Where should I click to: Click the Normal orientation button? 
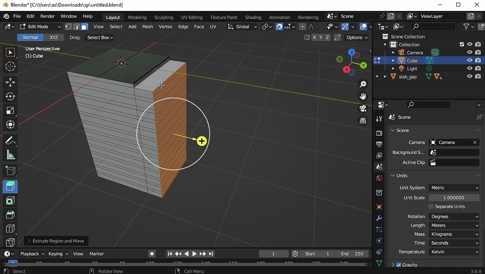click(30, 37)
